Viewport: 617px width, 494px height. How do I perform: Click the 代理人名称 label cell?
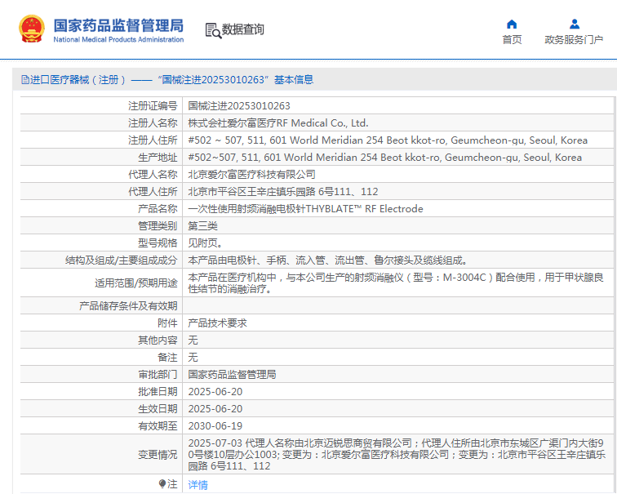101,174
